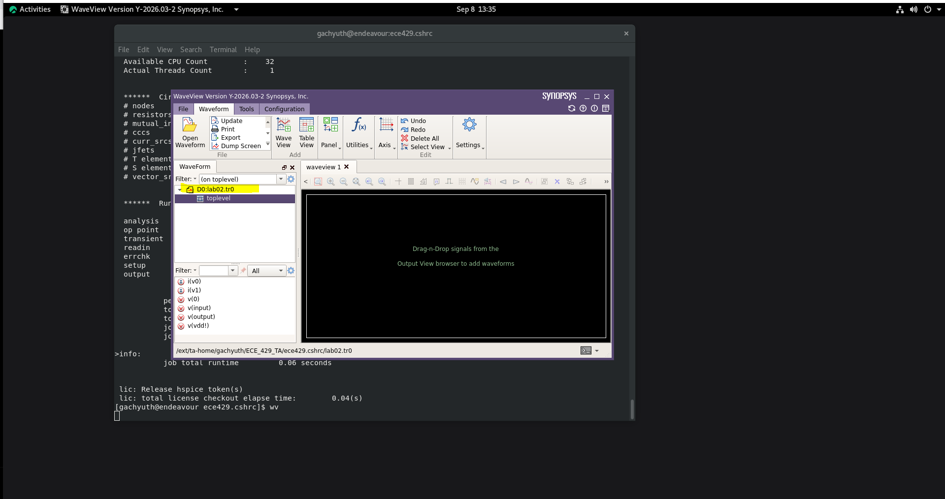The image size is (945, 499).
Task: Click the previous arrow in waveview toolbar
Action: coord(503,182)
